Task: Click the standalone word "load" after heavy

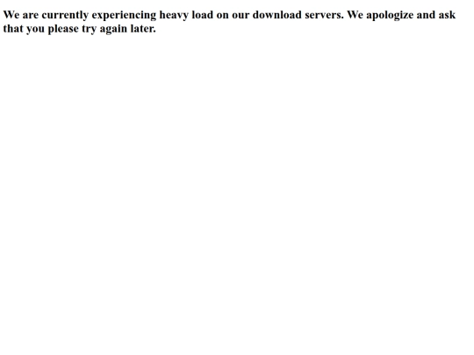Action: tap(202, 15)
